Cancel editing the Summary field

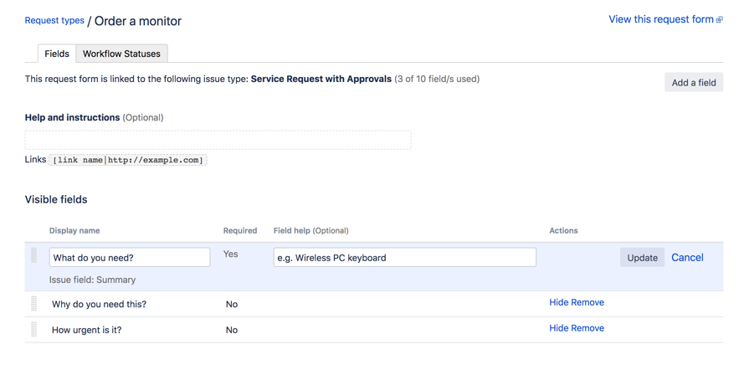coord(687,258)
